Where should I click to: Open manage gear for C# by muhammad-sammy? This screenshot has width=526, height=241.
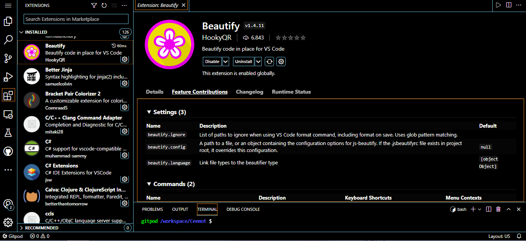point(125,155)
